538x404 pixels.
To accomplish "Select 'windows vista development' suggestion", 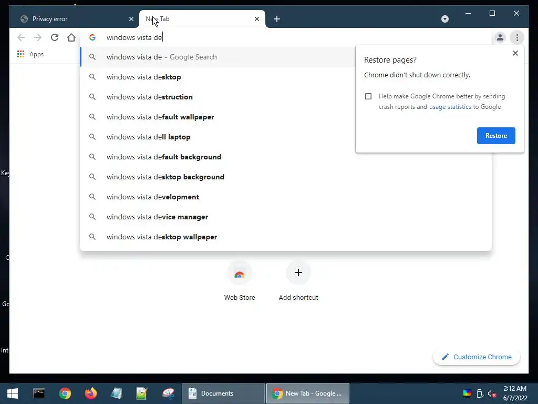I will click(x=285, y=197).
